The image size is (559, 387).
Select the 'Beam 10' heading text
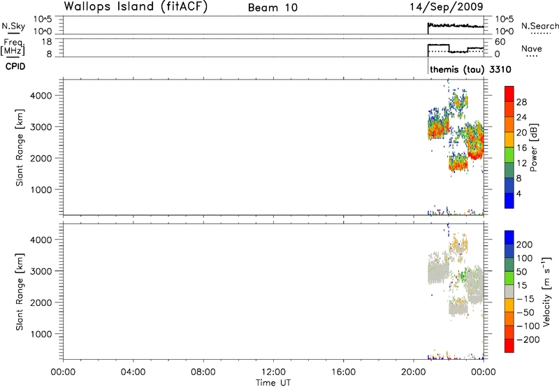tap(273, 8)
